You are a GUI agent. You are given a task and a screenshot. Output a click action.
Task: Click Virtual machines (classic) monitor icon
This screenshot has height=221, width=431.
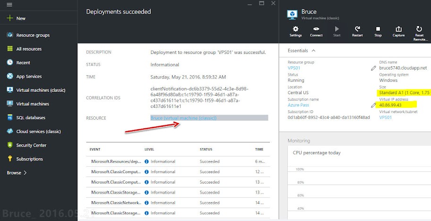(10, 90)
